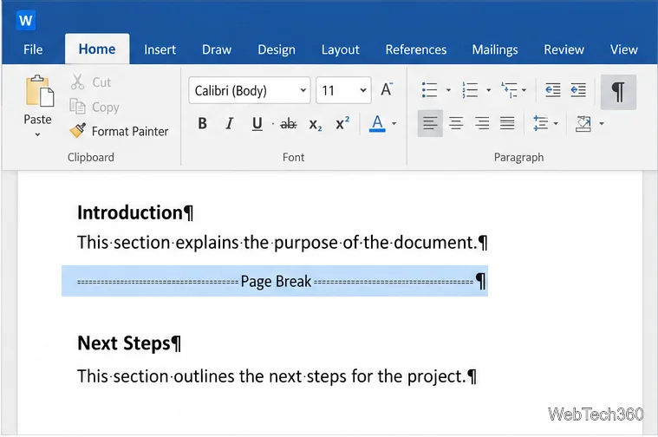This screenshot has height=437, width=658.
Task: Click the sentence about the document's purpose
Action: tap(282, 243)
